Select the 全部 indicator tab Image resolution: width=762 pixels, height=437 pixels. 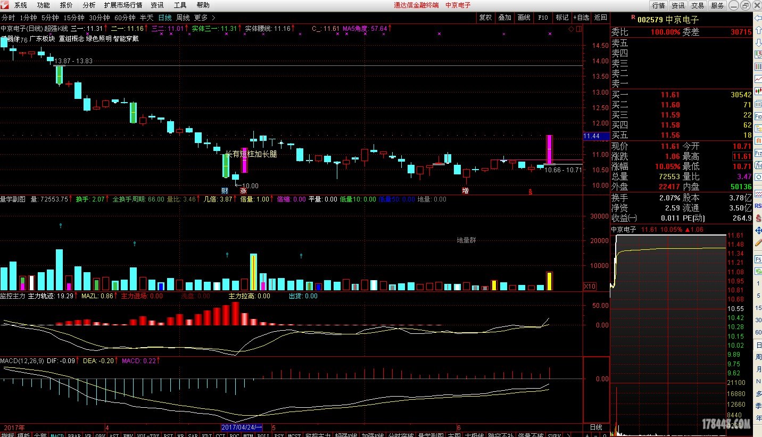click(40, 435)
